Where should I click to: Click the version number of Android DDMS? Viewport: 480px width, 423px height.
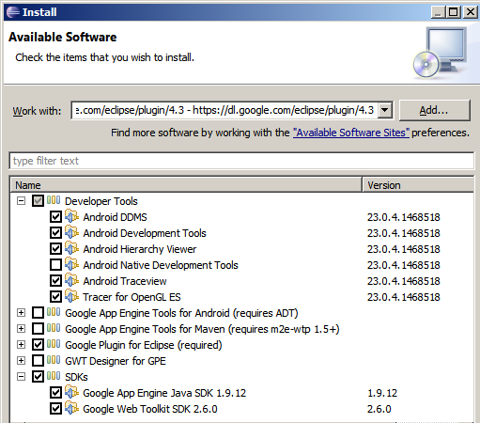click(x=404, y=217)
